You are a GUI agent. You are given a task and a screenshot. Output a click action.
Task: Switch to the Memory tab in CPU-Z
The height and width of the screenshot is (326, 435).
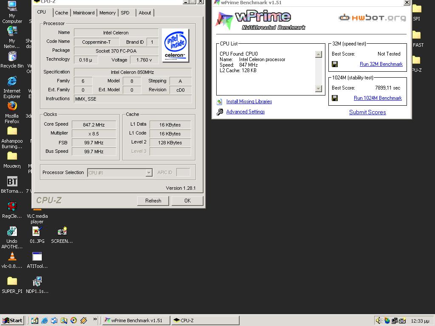pyautogui.click(x=107, y=13)
